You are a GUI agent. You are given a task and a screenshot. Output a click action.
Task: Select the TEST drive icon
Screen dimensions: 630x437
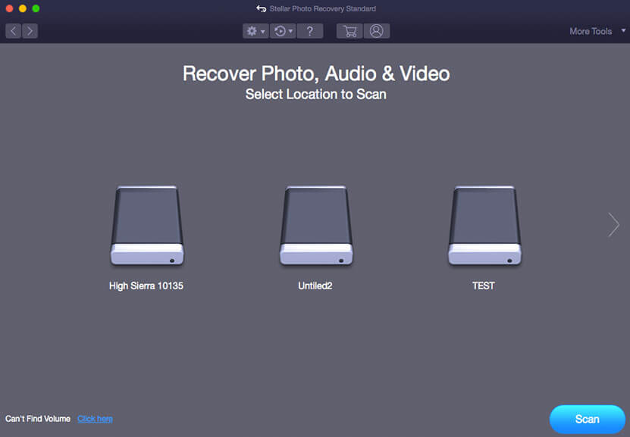485,225
